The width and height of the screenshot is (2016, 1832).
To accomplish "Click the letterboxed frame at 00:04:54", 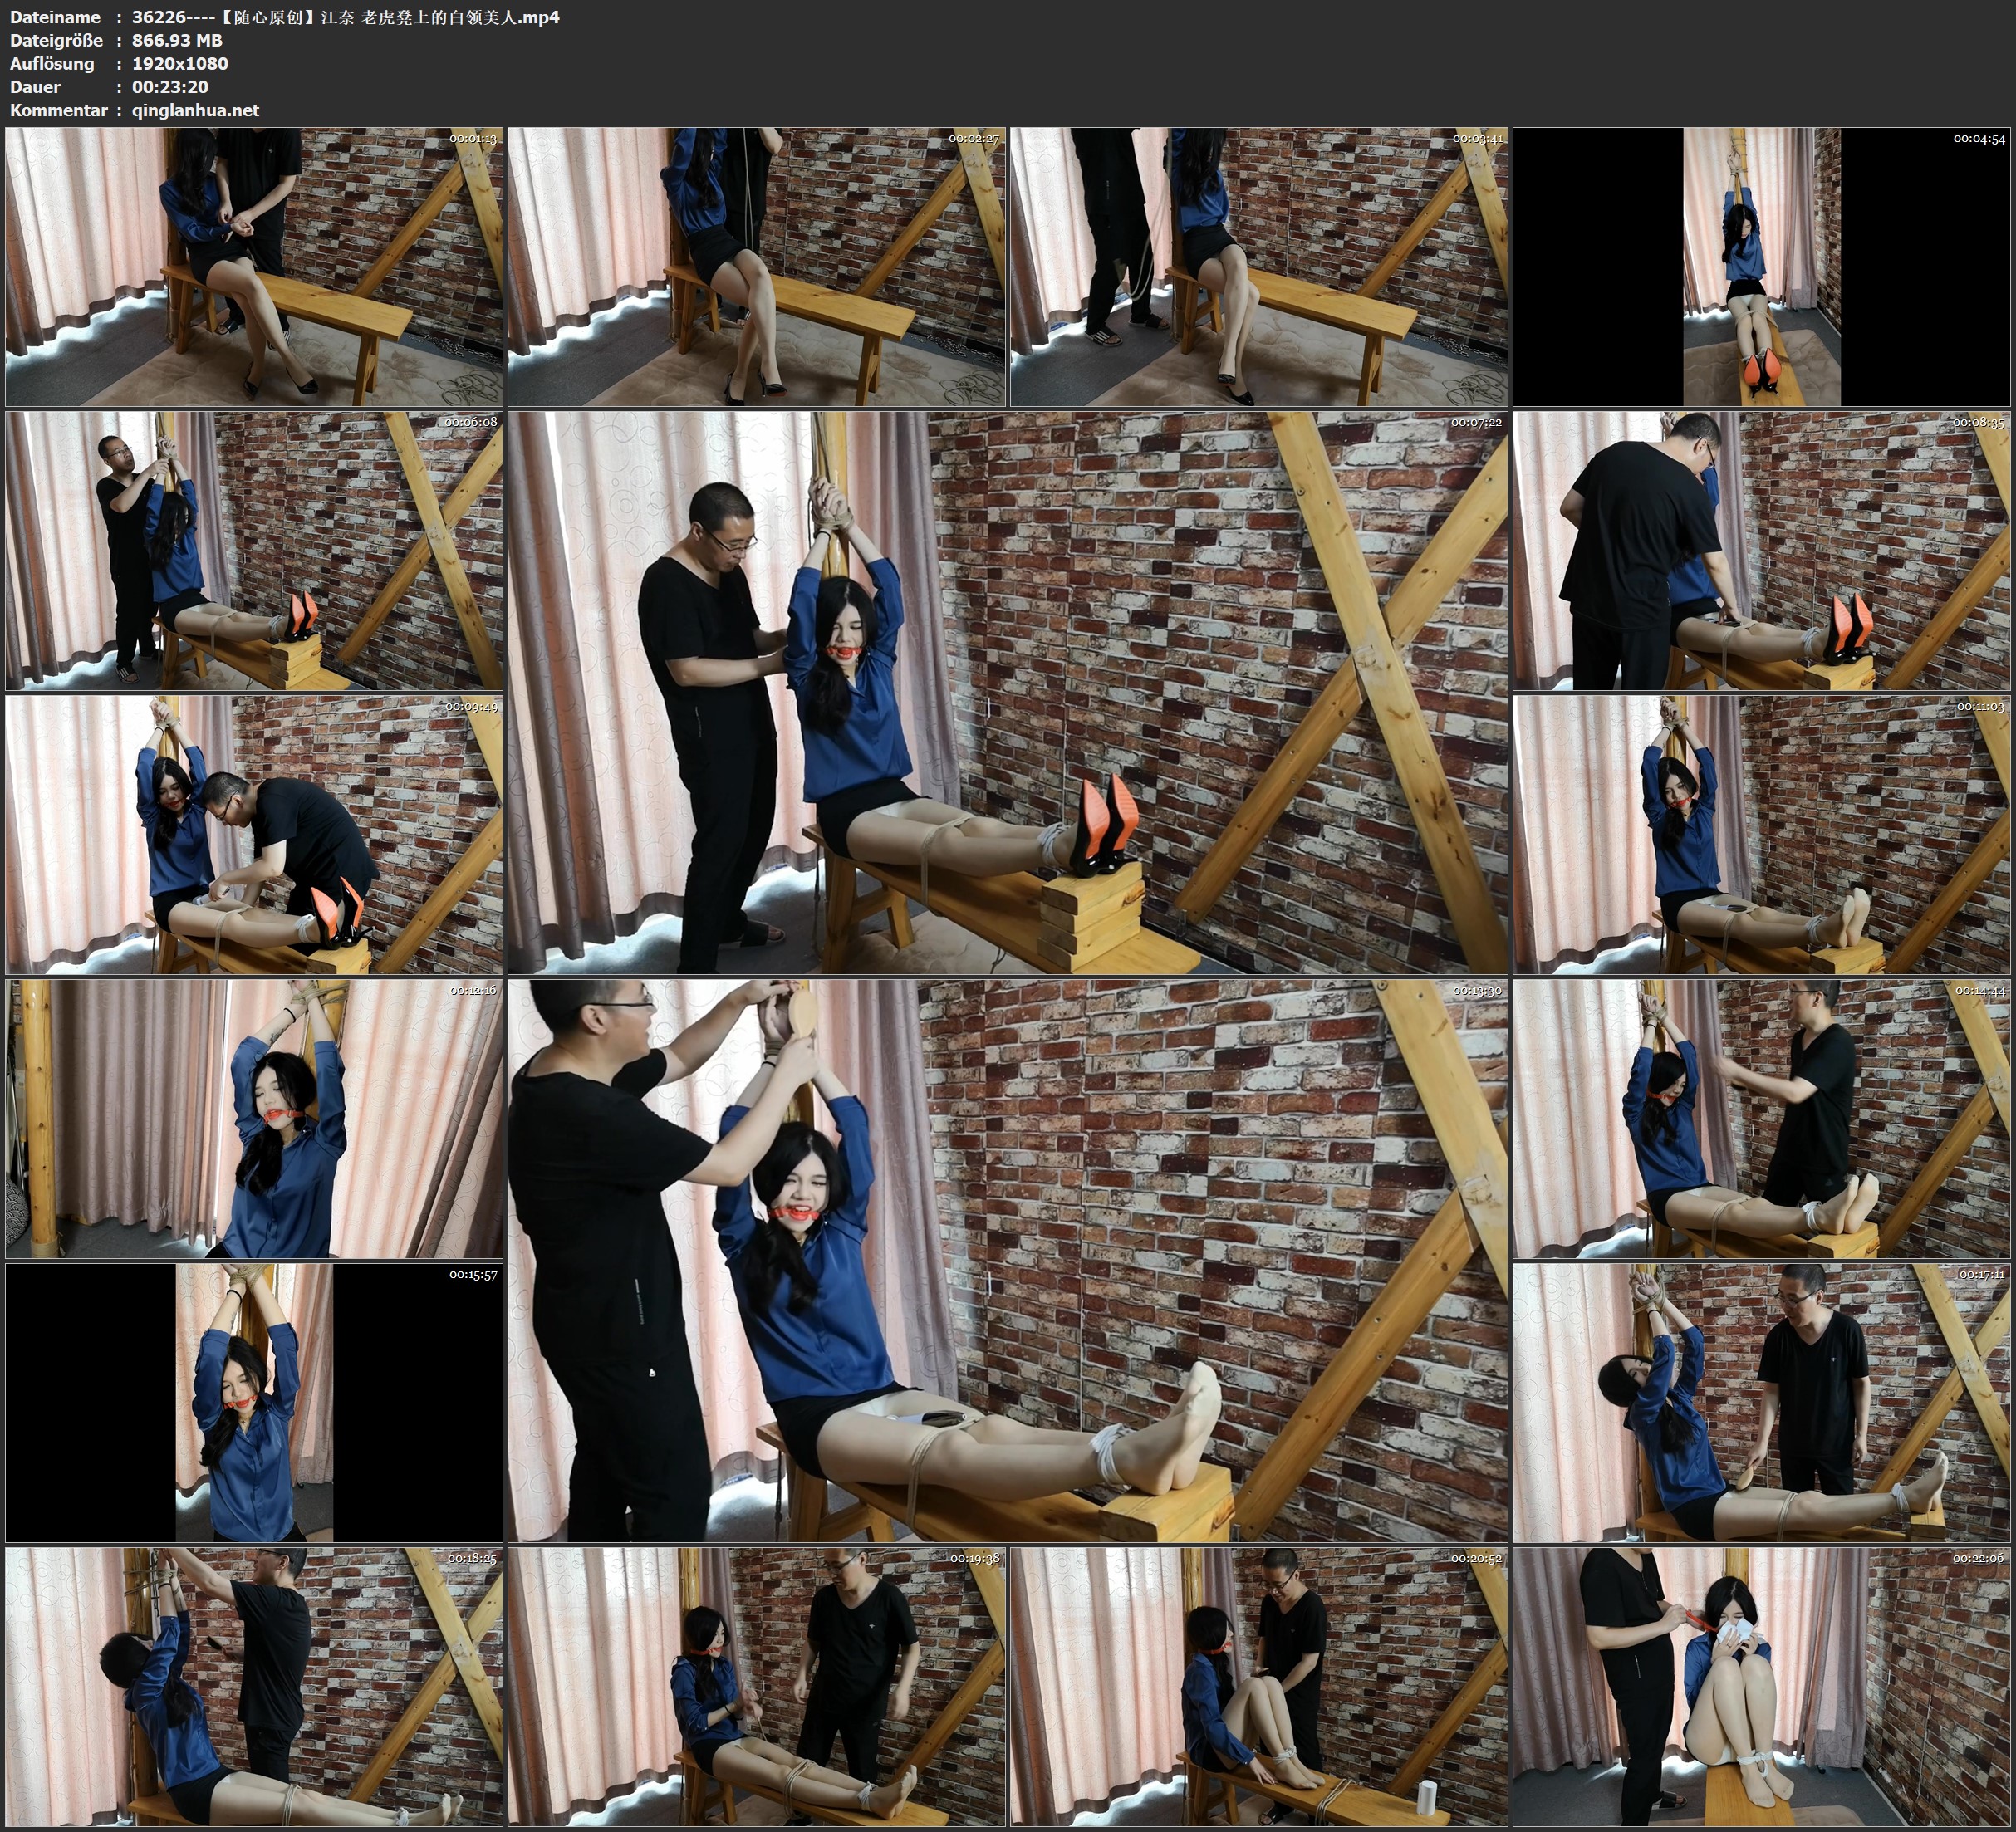I will coord(1762,267).
